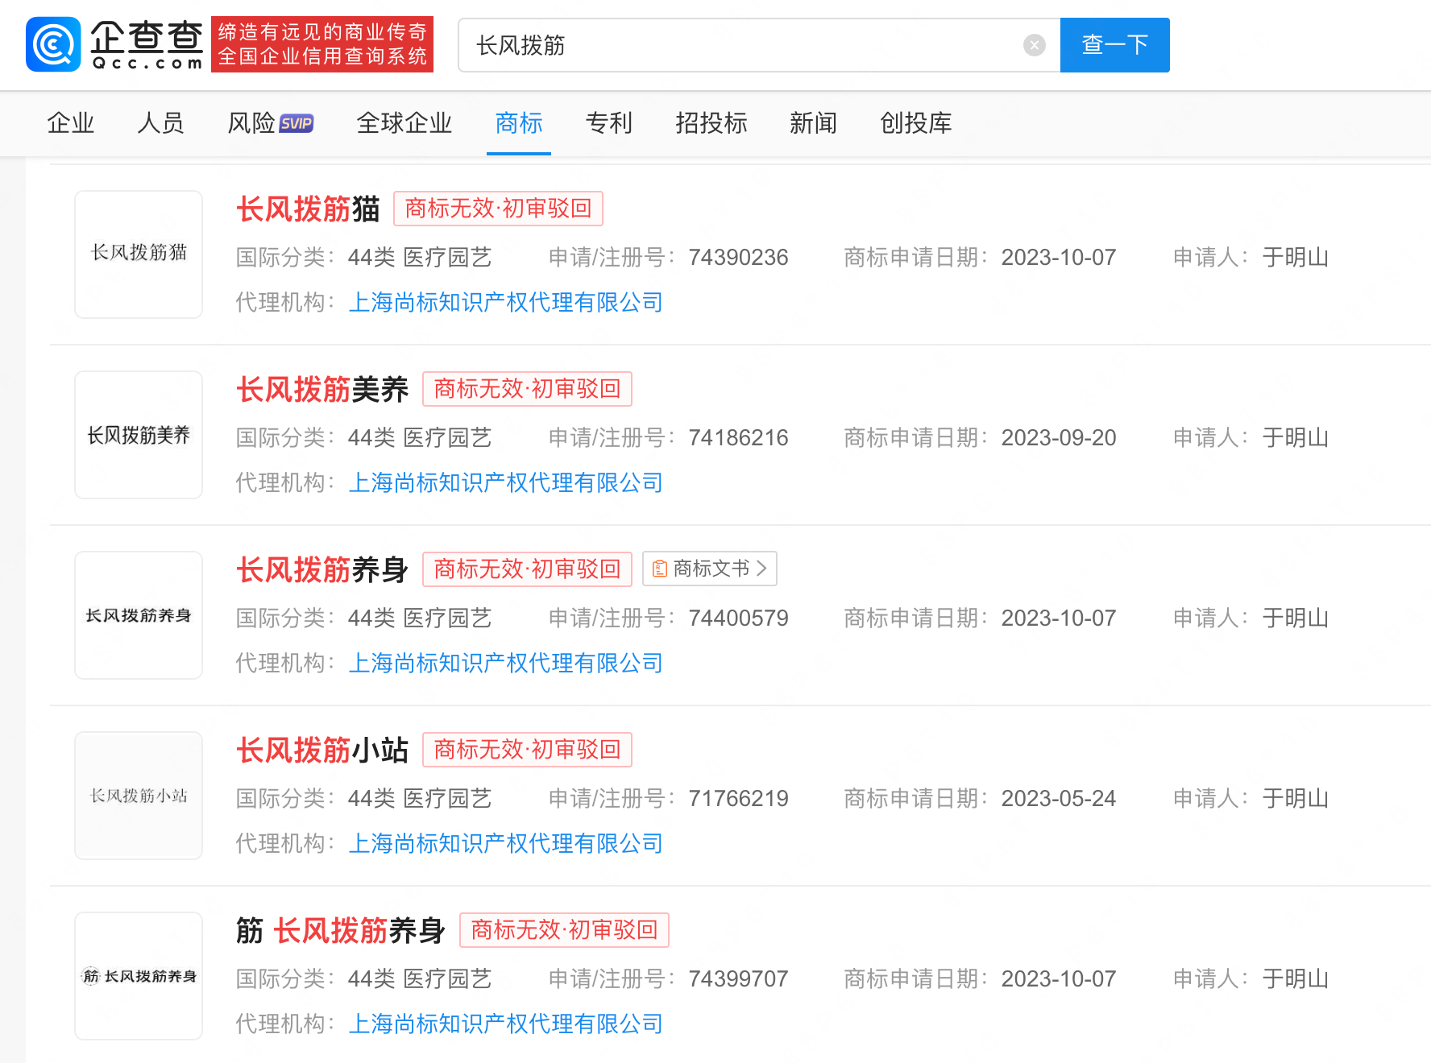Open agency link for trademark 74399707
This screenshot has width=1431, height=1063.
tap(505, 1024)
